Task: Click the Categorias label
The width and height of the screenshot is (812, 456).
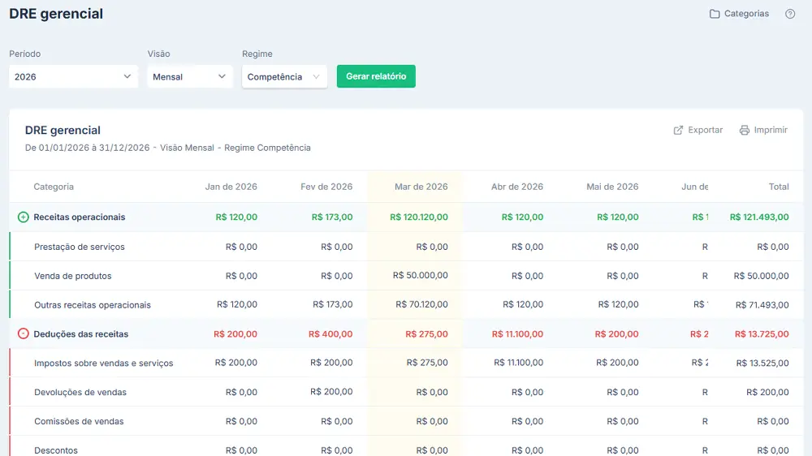Action: tap(746, 14)
